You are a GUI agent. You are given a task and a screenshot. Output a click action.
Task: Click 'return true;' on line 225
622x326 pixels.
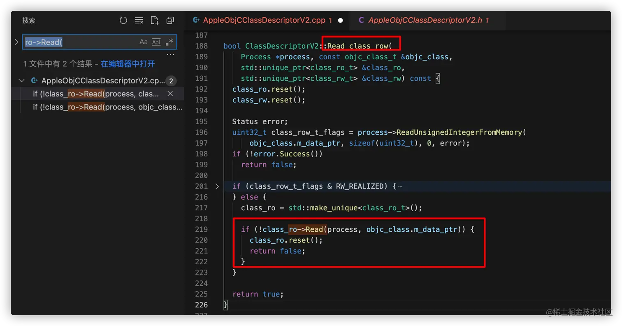[x=258, y=294]
